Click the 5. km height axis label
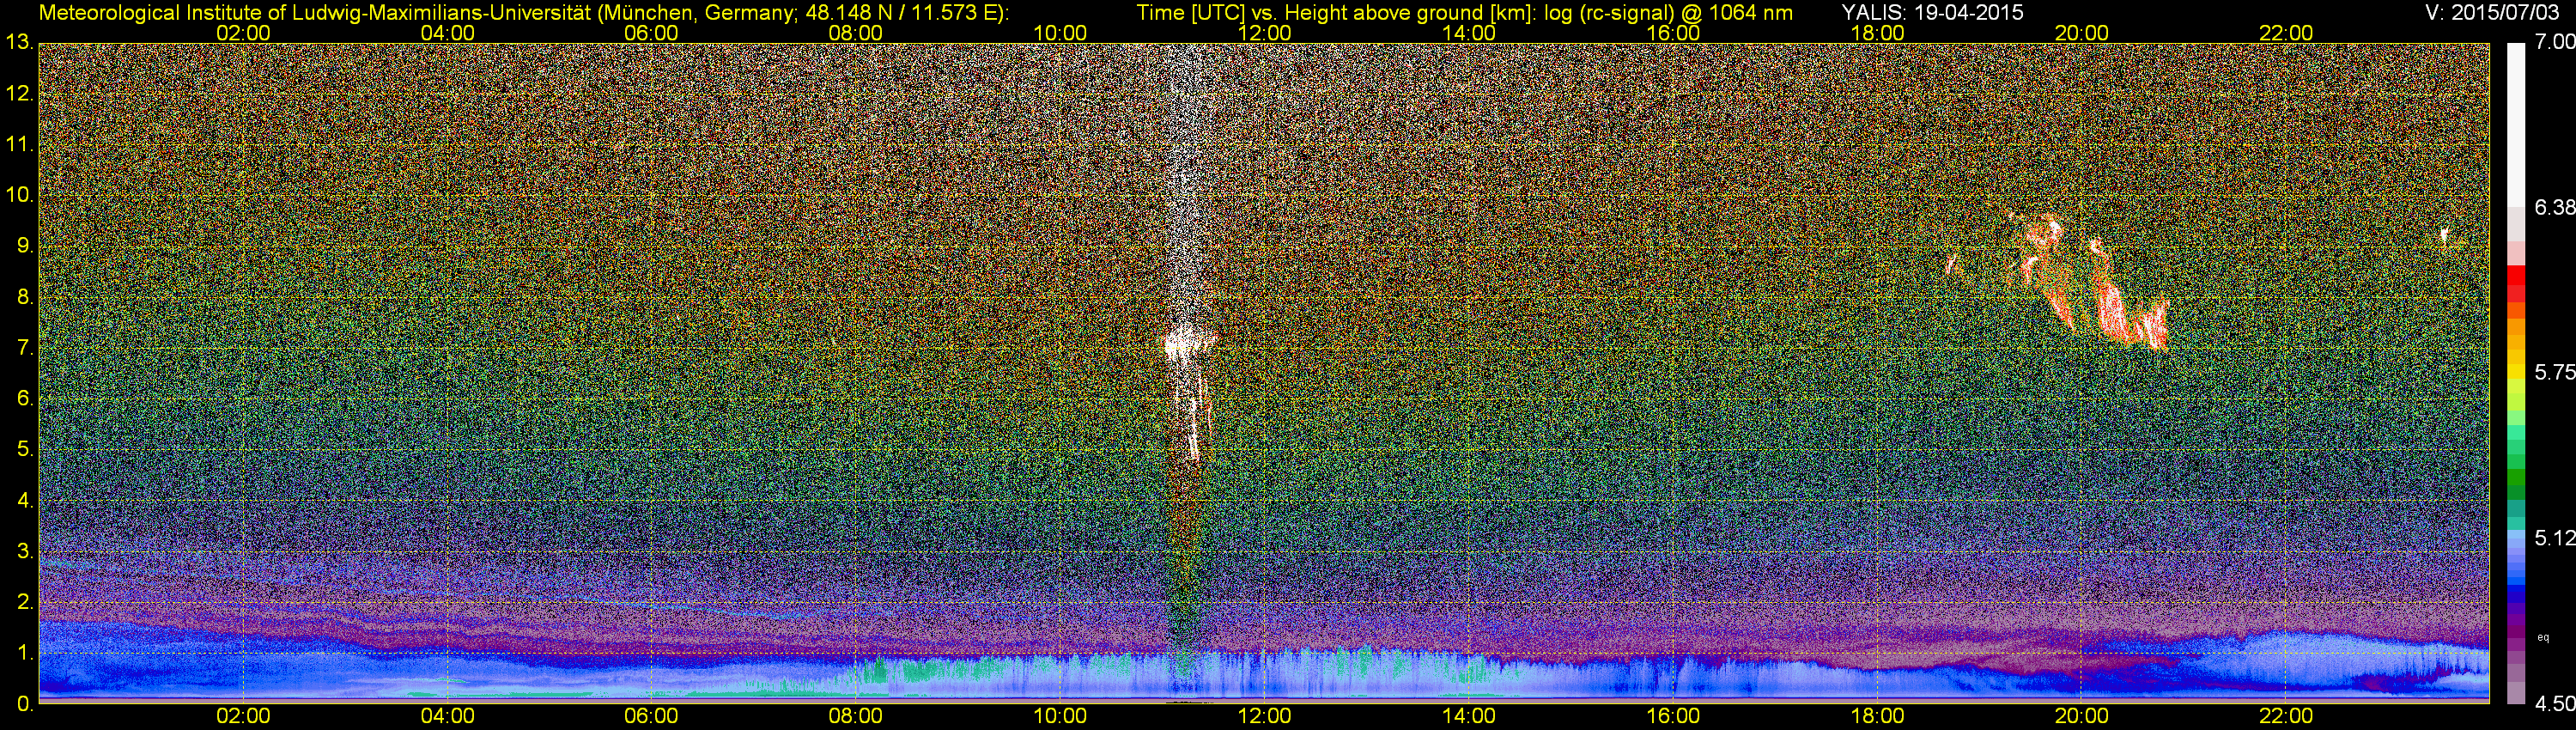Screen dimensions: 2576x730 (x=25, y=450)
